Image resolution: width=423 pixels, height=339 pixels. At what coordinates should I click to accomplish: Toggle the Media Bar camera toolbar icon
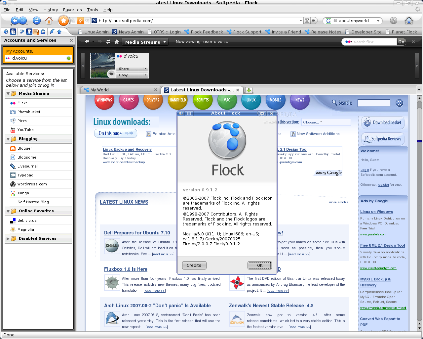coord(13,32)
